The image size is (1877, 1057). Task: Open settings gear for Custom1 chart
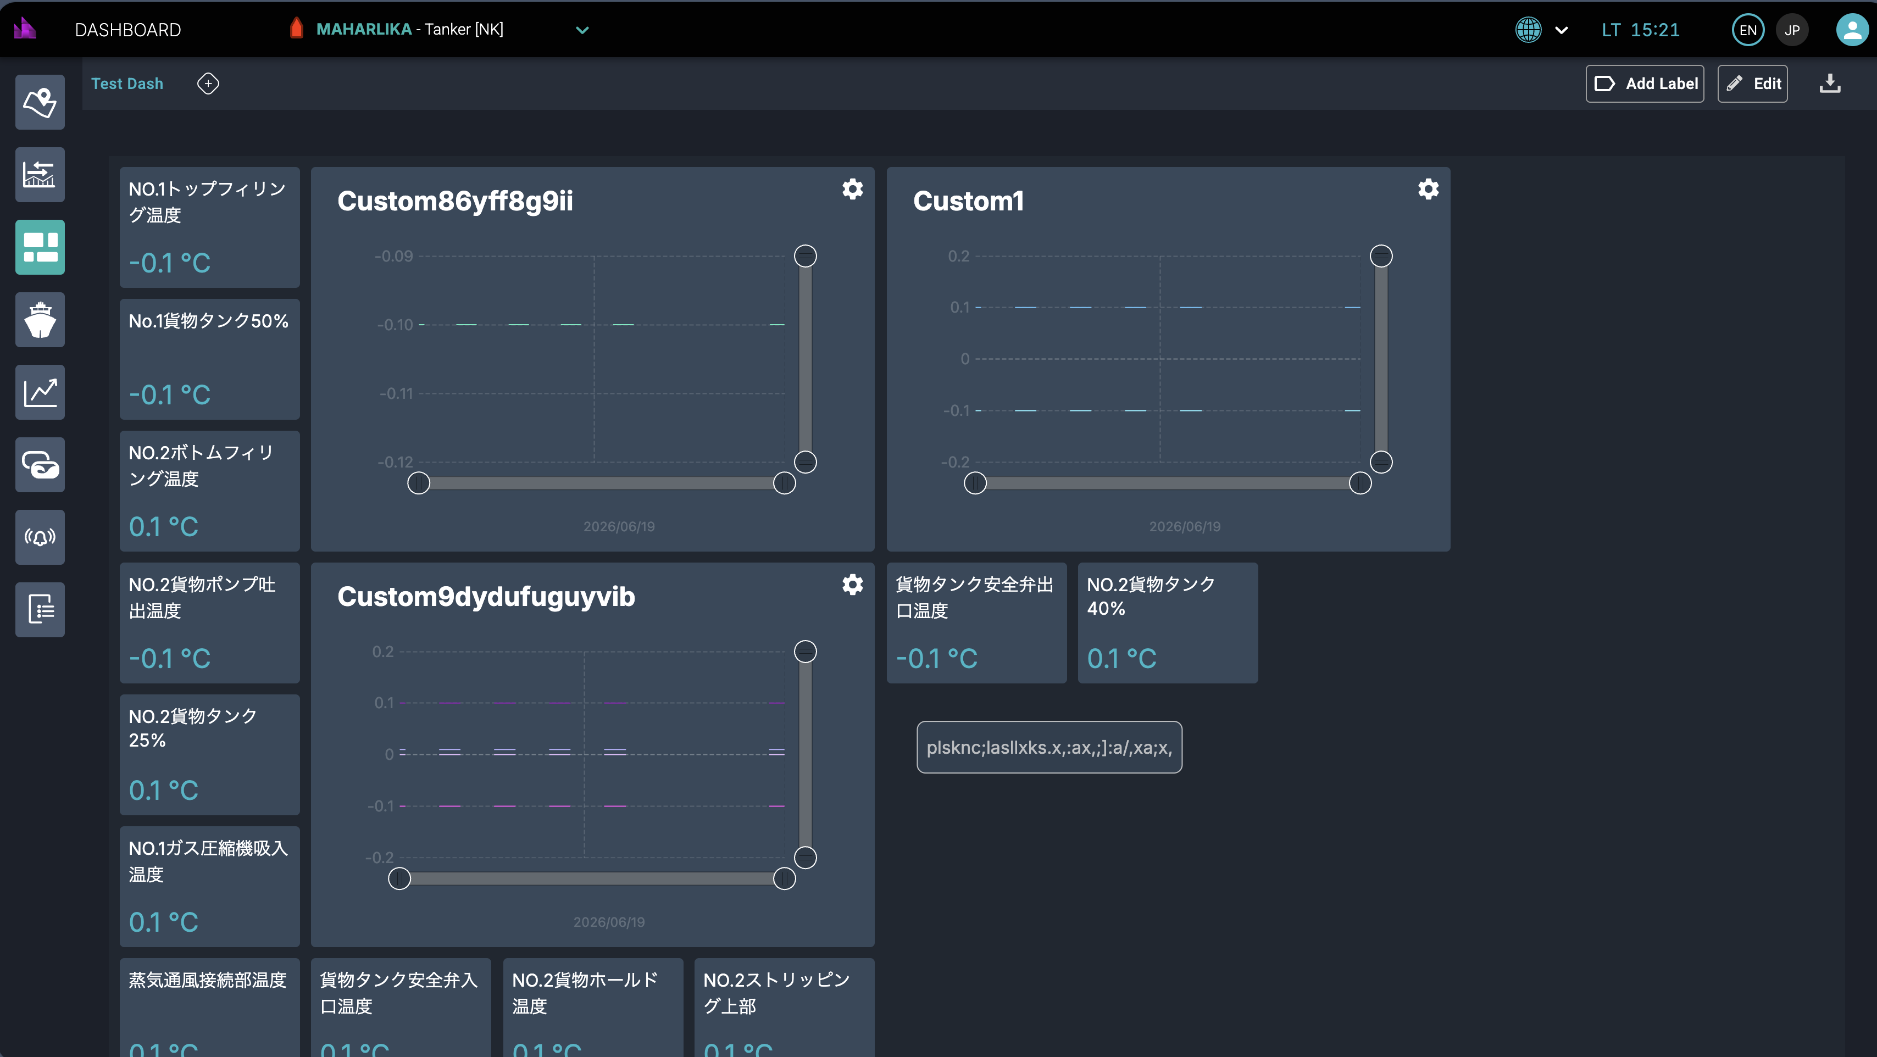1428,190
